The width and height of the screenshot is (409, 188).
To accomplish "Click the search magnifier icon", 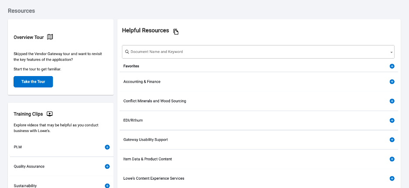I will tap(127, 52).
